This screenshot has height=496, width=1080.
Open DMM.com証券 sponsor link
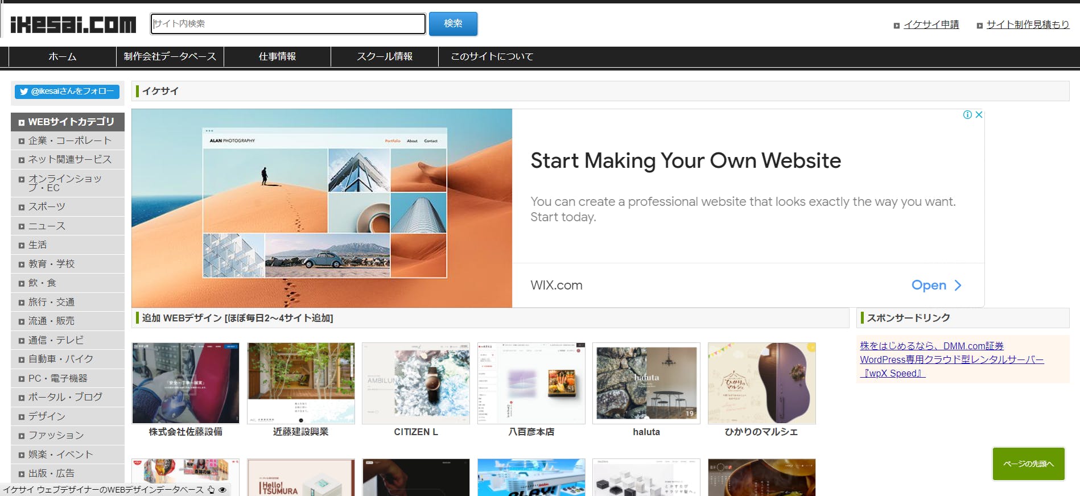pyautogui.click(x=932, y=346)
